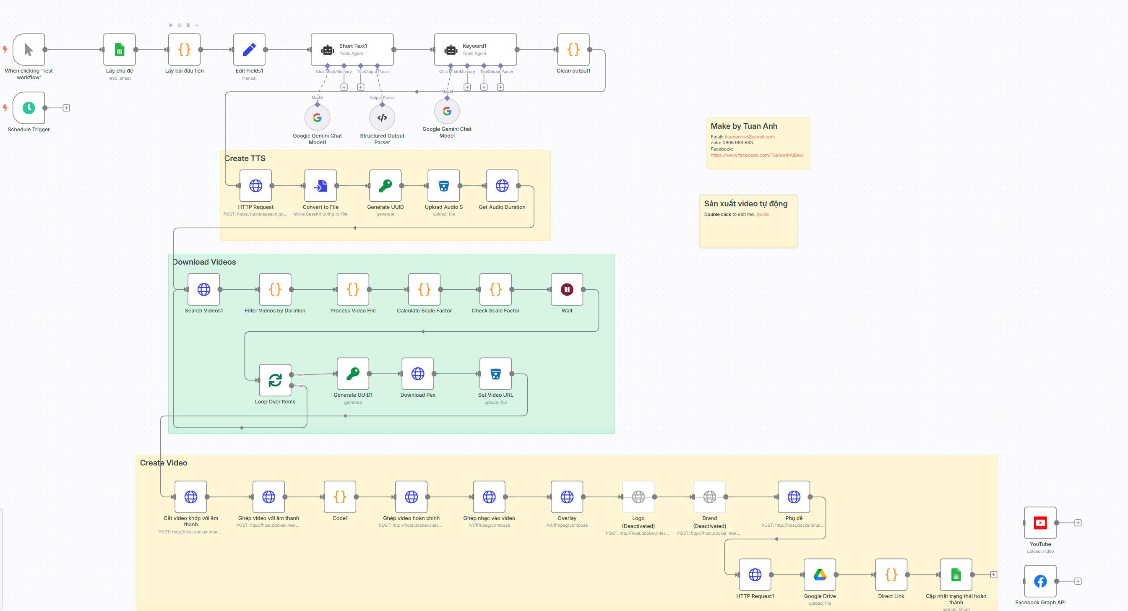Select the Loop Over Items node
The width and height of the screenshot is (1128, 611).
point(275,380)
